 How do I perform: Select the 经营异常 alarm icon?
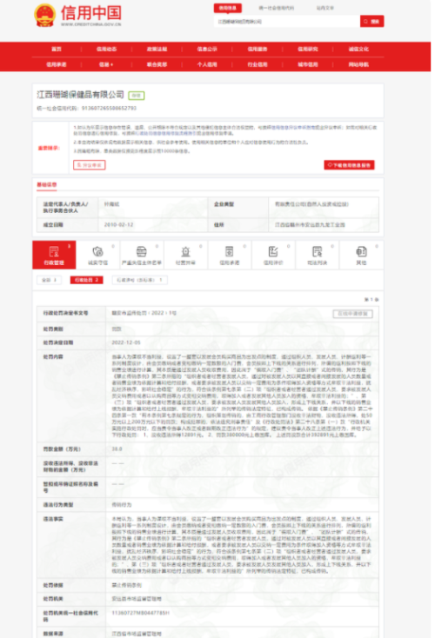[185, 251]
